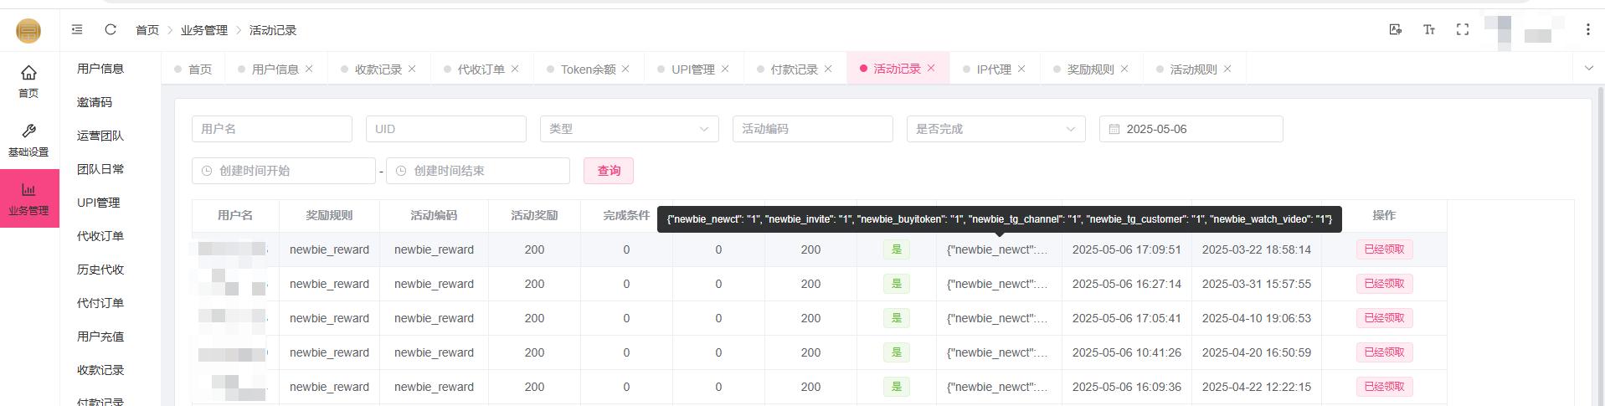Open 基础设置 wrench icon in sidebar
This screenshot has height=406, width=1605.
28,140
